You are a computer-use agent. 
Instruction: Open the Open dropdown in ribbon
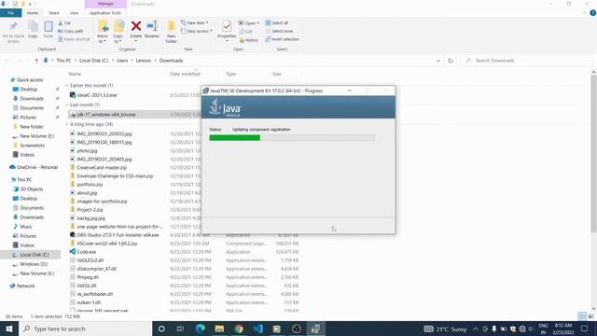coord(249,22)
